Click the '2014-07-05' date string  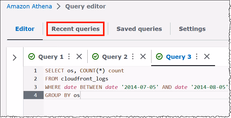pyautogui.click(x=140, y=87)
